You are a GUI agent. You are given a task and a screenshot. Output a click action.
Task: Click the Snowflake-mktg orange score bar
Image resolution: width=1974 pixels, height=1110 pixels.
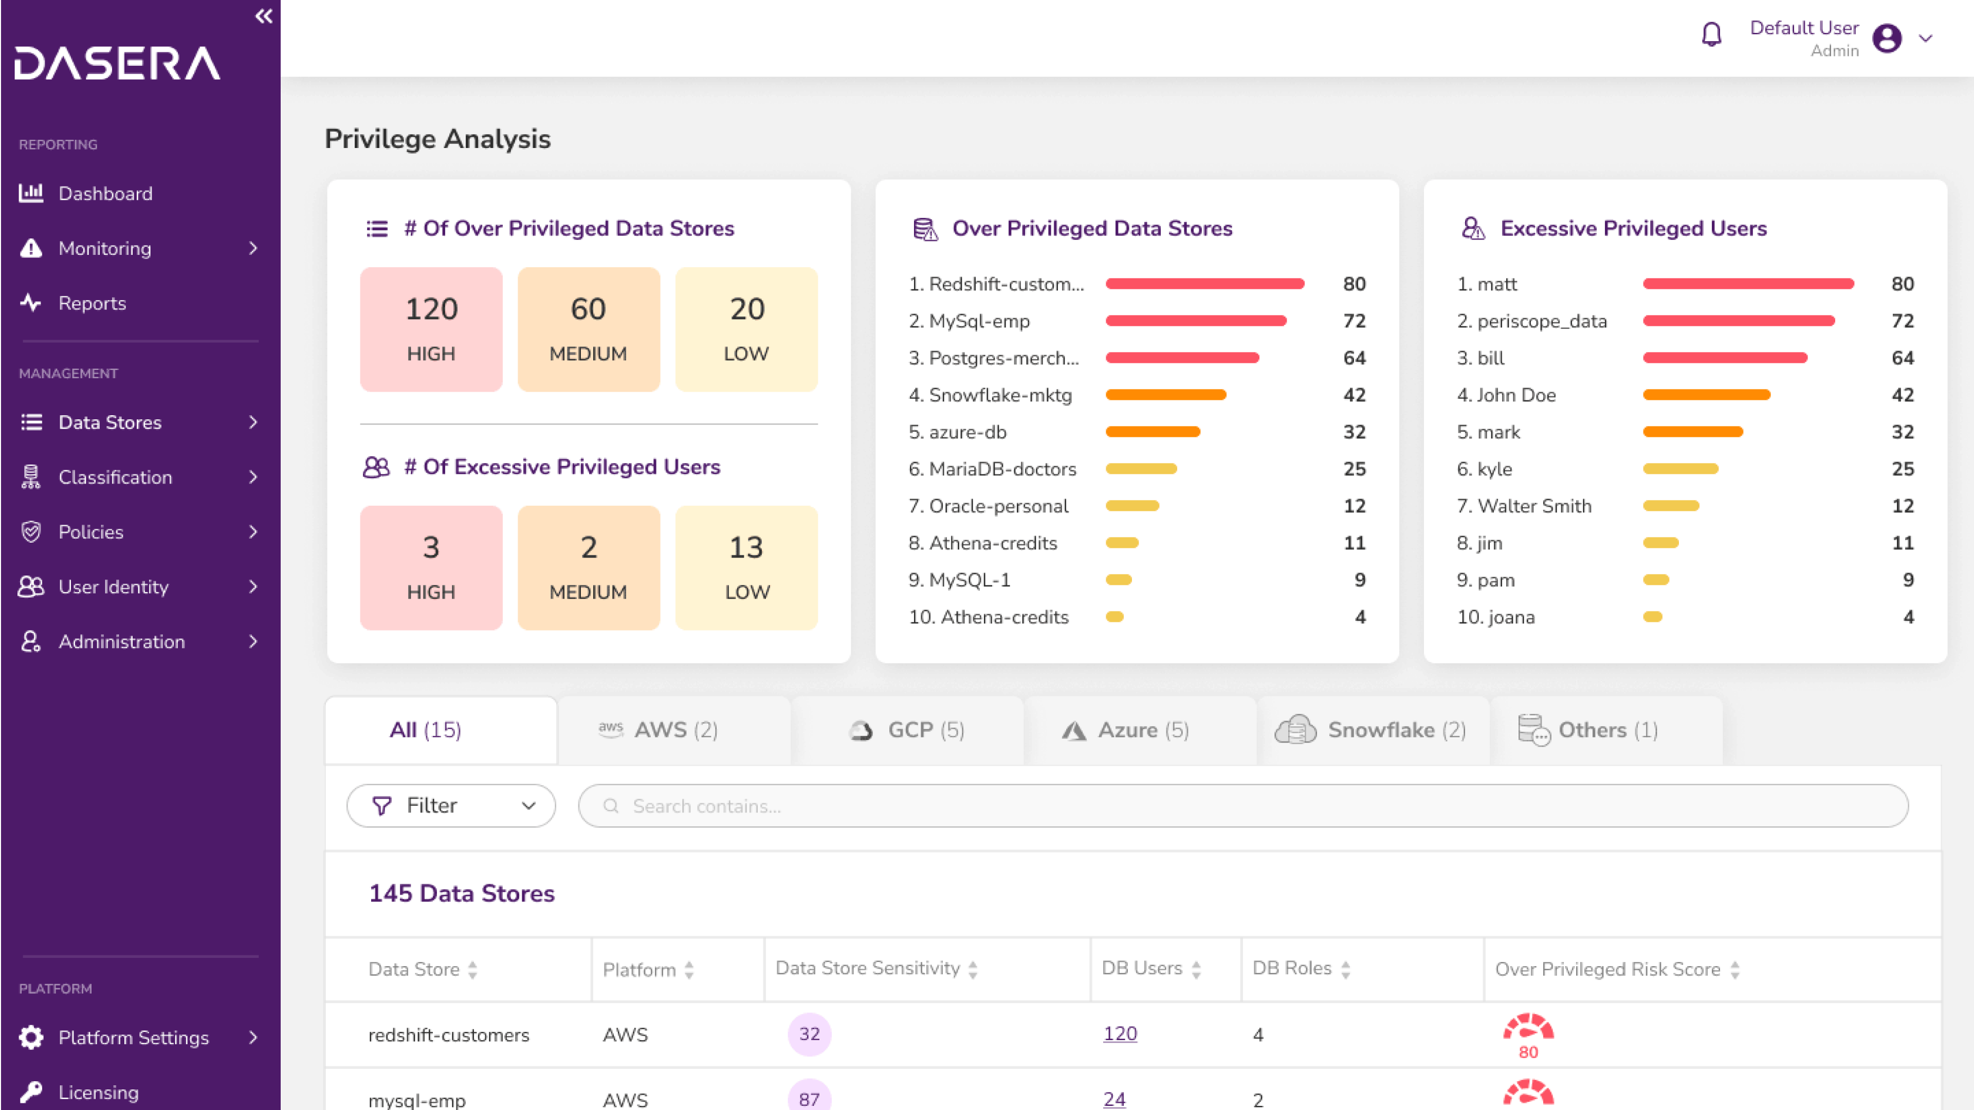(1165, 395)
